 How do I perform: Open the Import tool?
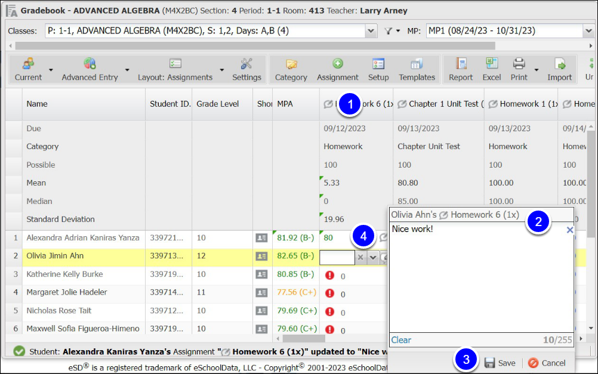(559, 69)
